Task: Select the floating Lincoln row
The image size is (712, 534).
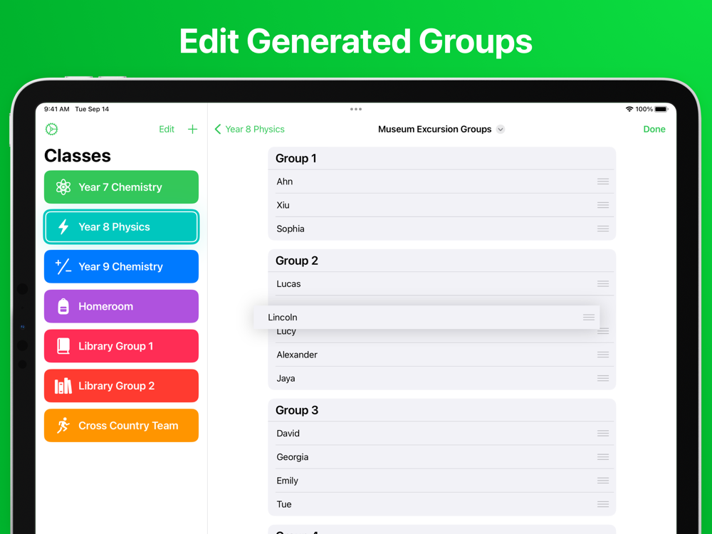Action: tap(426, 318)
